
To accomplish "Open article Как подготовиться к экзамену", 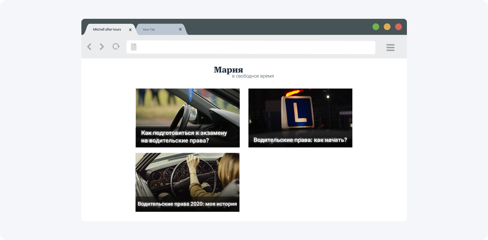I will tap(184, 137).
